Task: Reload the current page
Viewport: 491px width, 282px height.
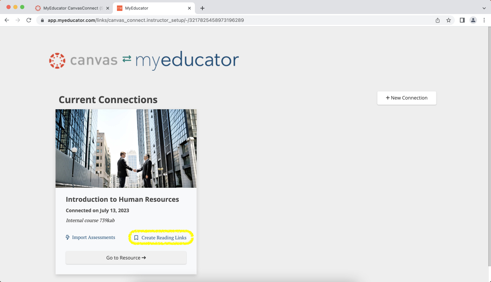Action: [29, 20]
